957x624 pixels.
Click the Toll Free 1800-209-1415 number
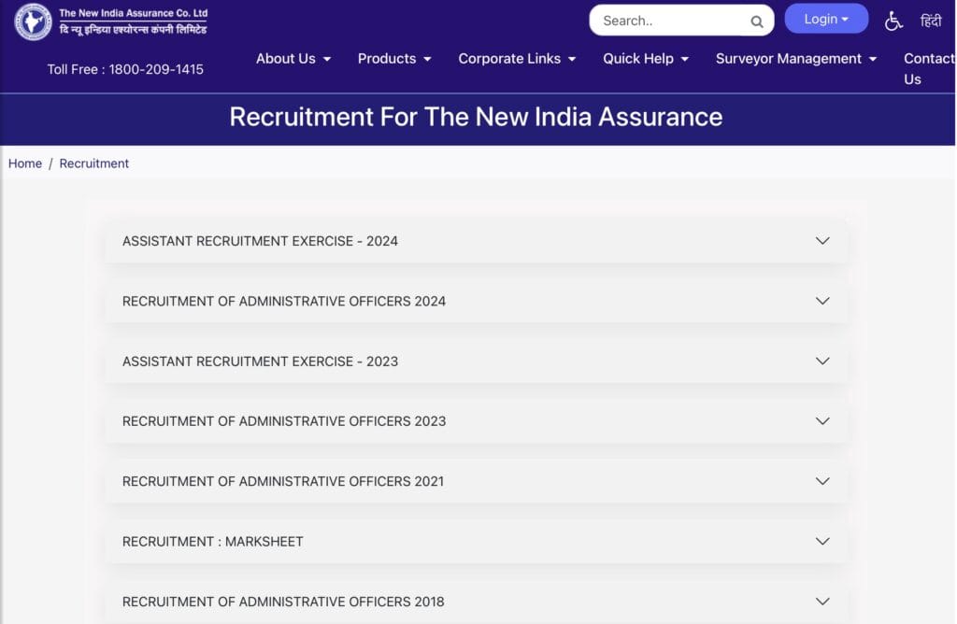[125, 69]
